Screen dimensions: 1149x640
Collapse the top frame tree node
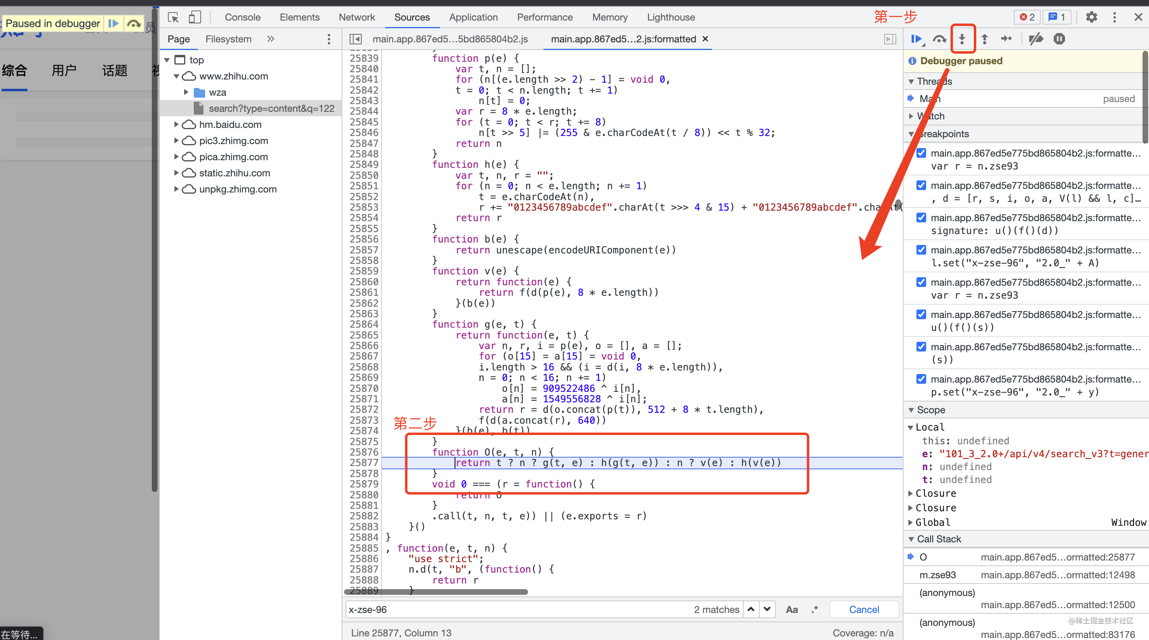click(x=167, y=60)
